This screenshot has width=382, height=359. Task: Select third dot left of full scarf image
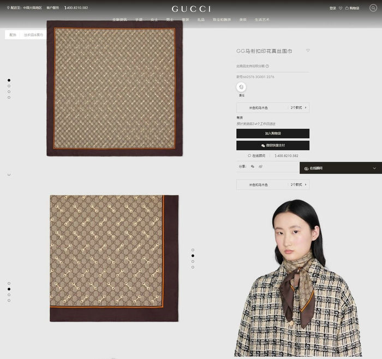pos(9,92)
